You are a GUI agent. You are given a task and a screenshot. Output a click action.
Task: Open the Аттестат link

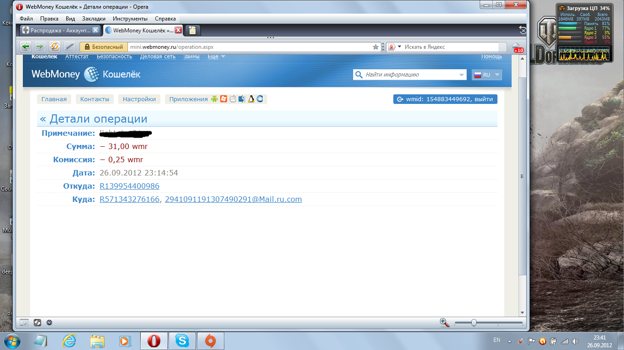[x=77, y=57]
